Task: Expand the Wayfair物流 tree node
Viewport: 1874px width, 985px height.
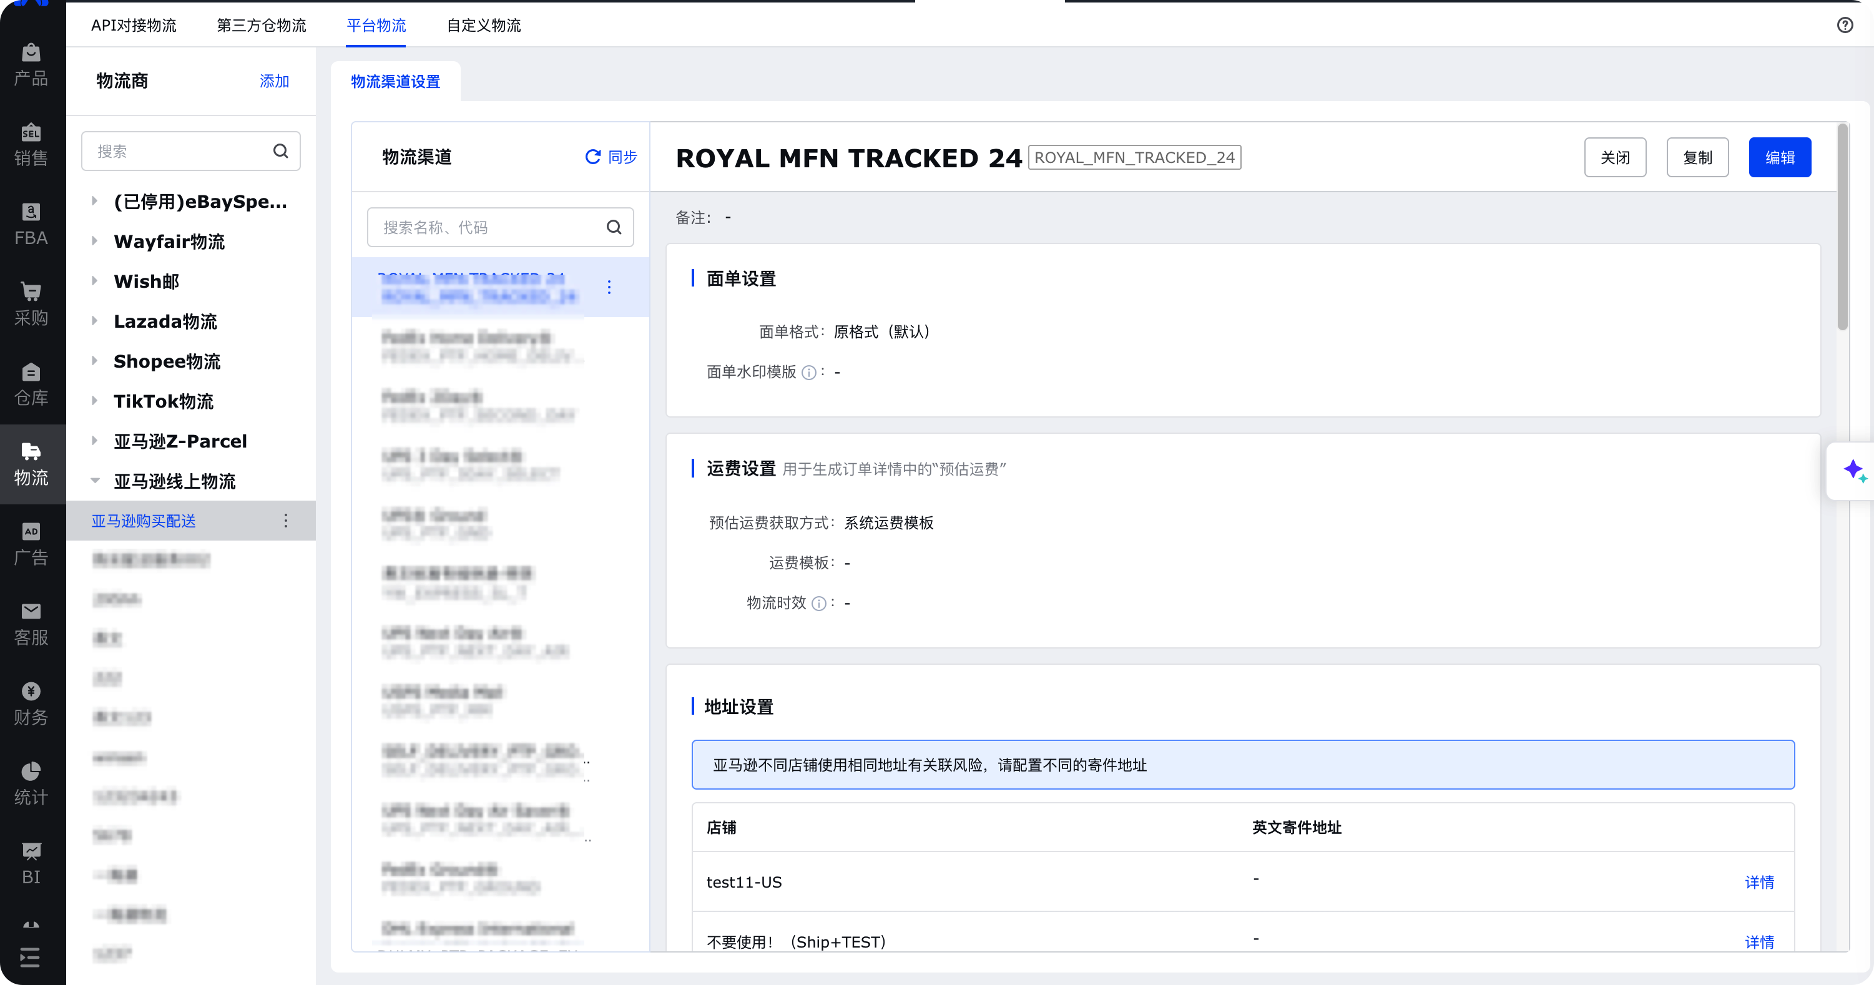Action: [94, 241]
